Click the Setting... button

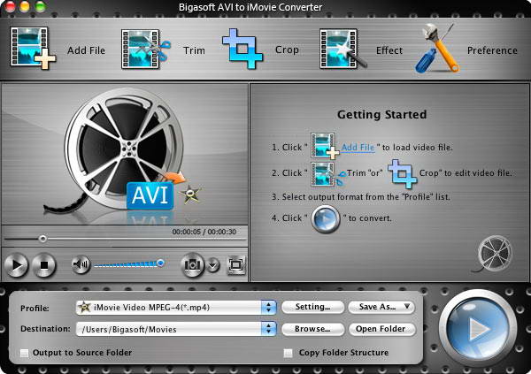click(312, 307)
